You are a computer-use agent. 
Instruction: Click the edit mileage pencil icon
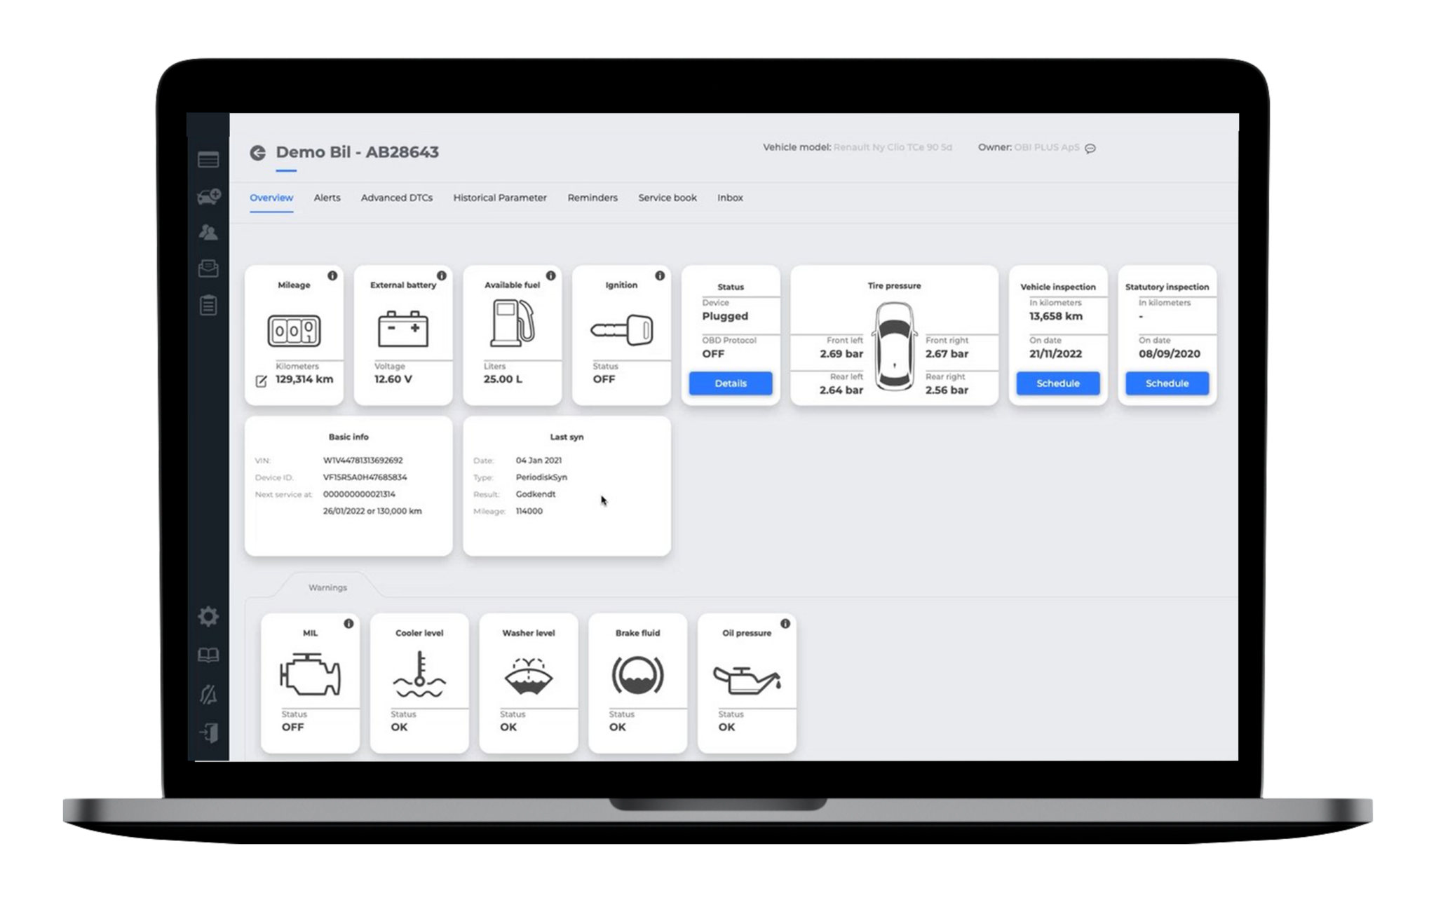click(x=261, y=381)
